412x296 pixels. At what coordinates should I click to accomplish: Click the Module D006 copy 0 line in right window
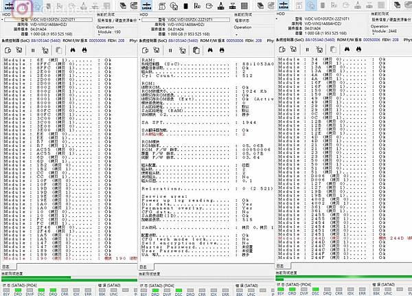[x=332, y=176]
